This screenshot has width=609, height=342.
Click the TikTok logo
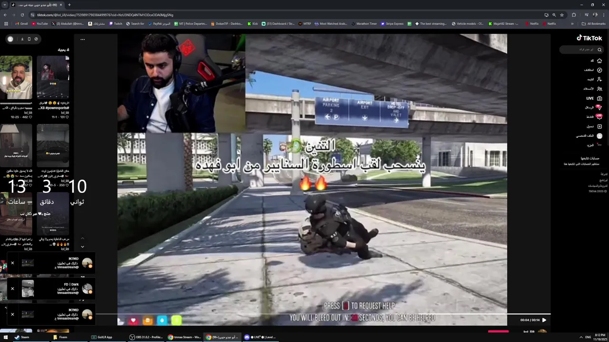point(589,38)
